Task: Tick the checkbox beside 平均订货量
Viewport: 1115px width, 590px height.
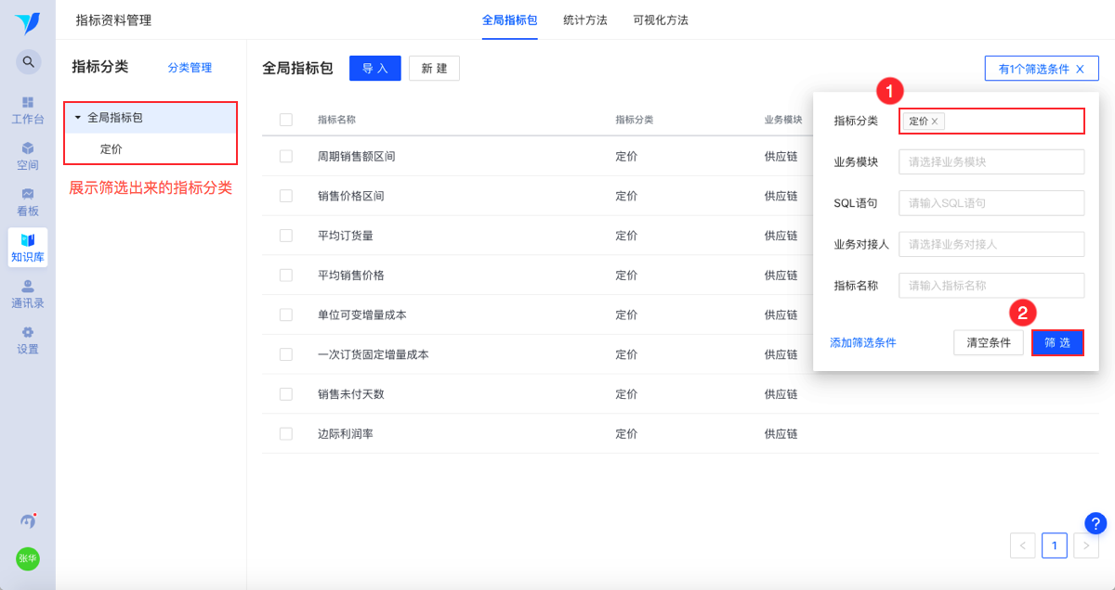Action: (286, 236)
